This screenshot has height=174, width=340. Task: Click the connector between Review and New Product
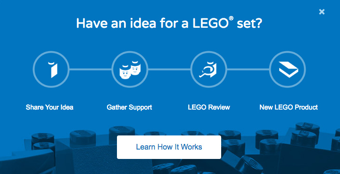[x=248, y=70]
